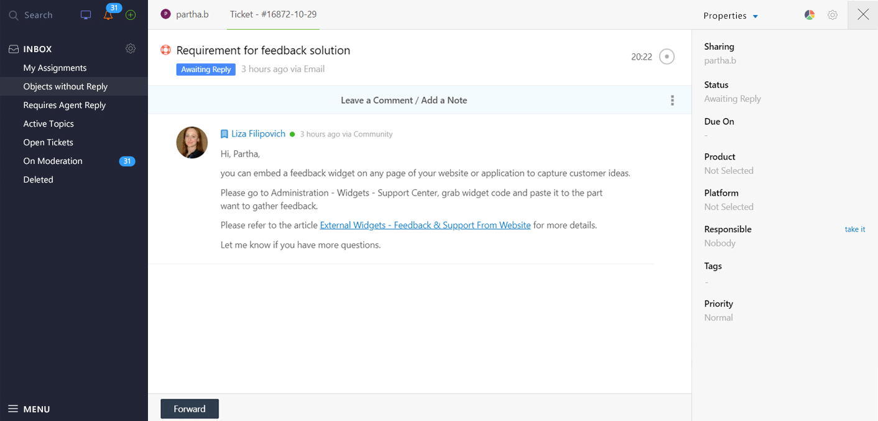
Task: Open the colorful pie chart icon
Action: pos(809,15)
